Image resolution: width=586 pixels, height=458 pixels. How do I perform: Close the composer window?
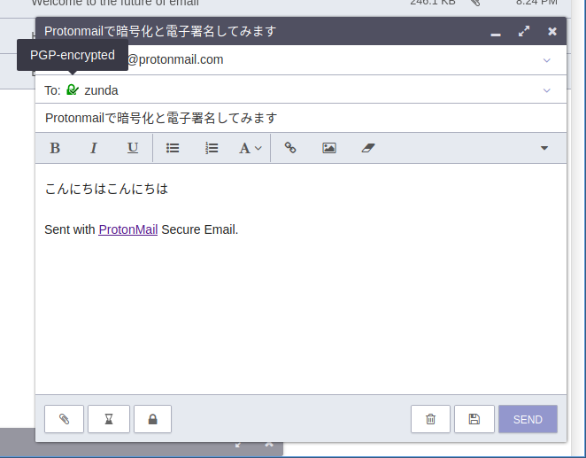pyautogui.click(x=552, y=31)
